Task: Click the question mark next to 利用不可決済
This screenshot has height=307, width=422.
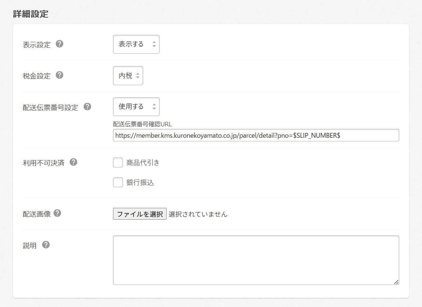Action: (73, 162)
